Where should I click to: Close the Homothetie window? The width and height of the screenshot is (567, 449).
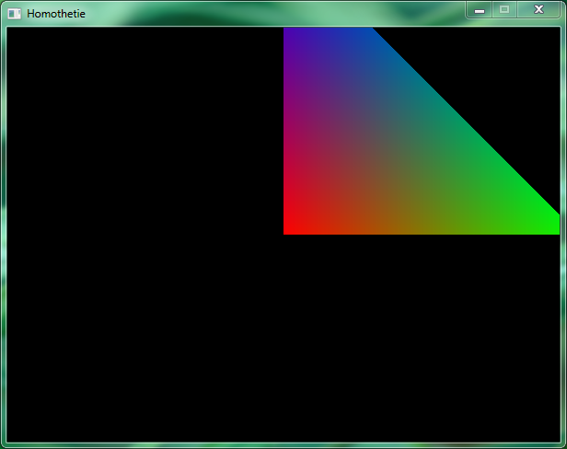point(538,10)
